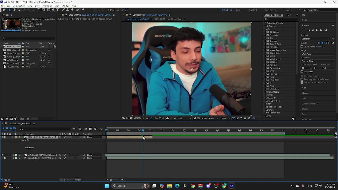Open Google Chrome from the taskbar
The width and height of the screenshot is (338, 190).
[x=193, y=186]
